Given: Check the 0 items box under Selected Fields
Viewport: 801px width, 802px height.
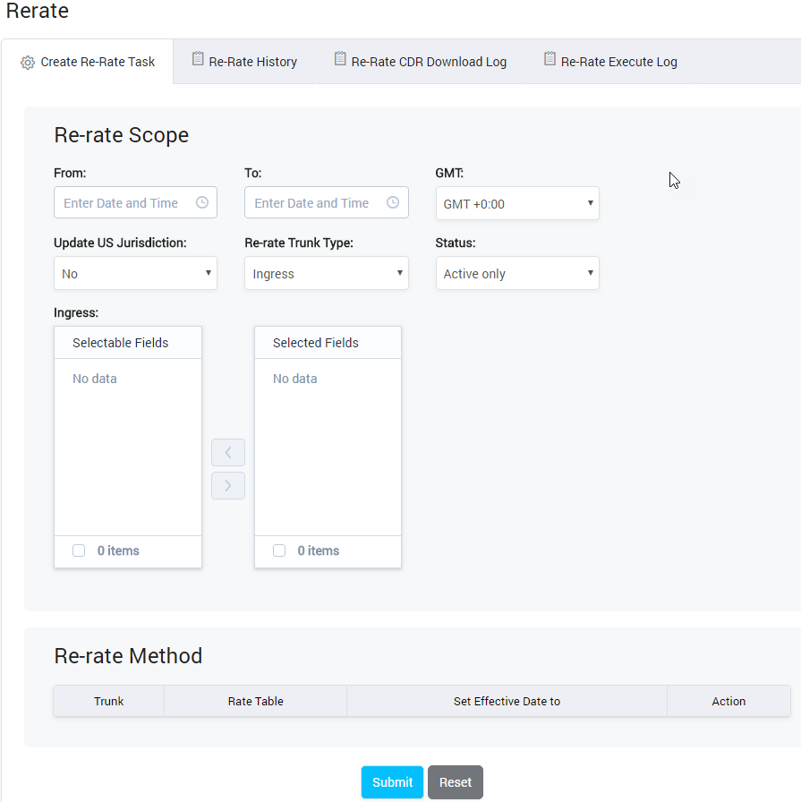Looking at the screenshot, I should click(278, 550).
